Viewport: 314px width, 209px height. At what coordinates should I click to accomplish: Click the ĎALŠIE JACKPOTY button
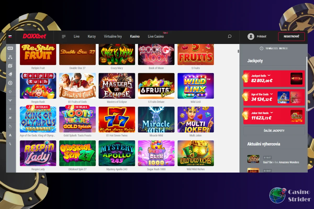point(274,131)
